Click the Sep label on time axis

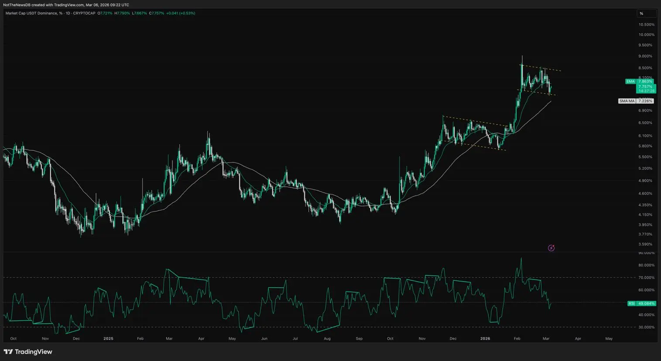pos(359,339)
